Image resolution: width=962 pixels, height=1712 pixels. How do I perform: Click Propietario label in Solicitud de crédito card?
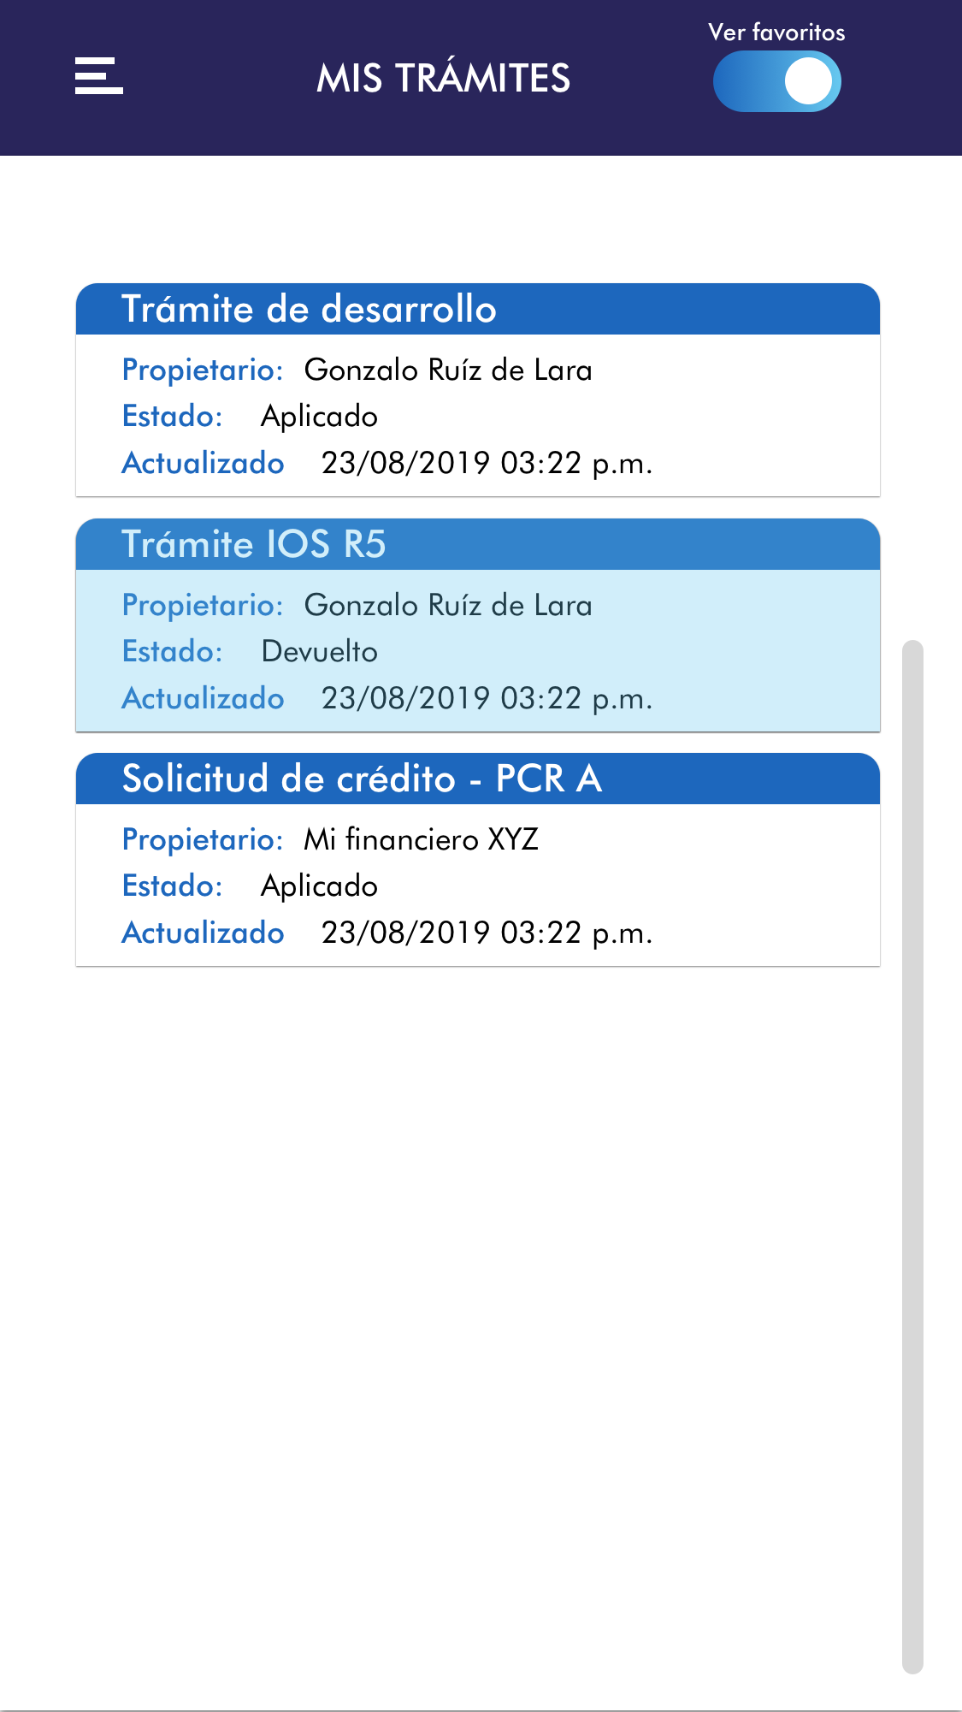click(x=202, y=840)
